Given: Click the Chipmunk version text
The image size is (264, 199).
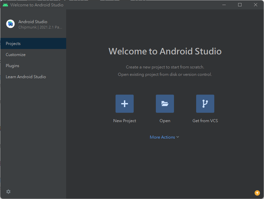Looking at the screenshot, I should point(40,27).
